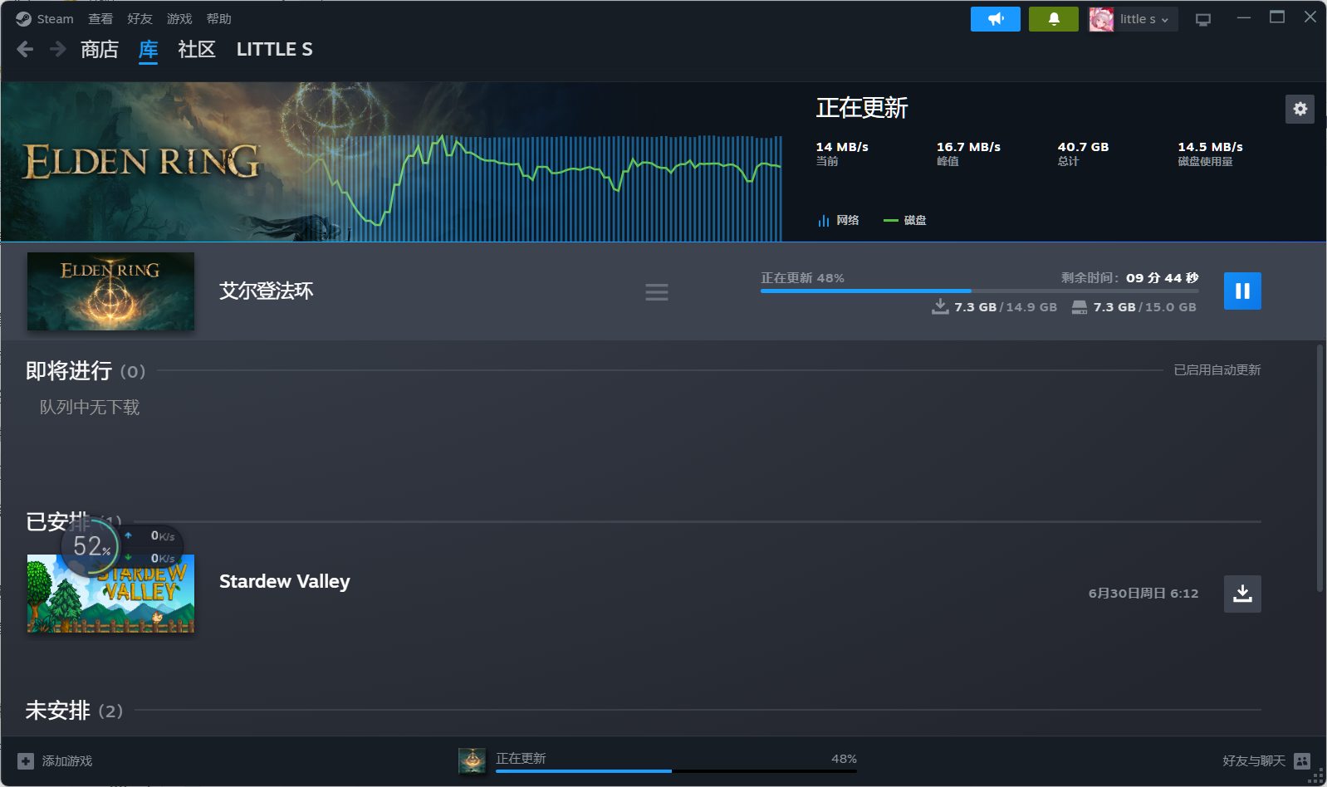
Task: Click the bottom status progress bar
Action: 676,771
